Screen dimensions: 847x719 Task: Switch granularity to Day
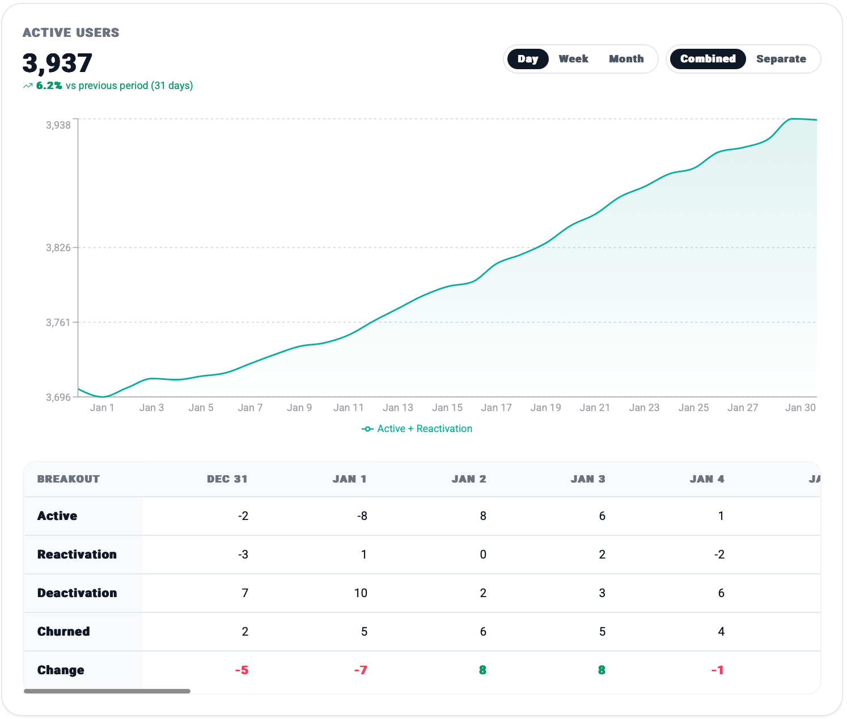tap(527, 59)
